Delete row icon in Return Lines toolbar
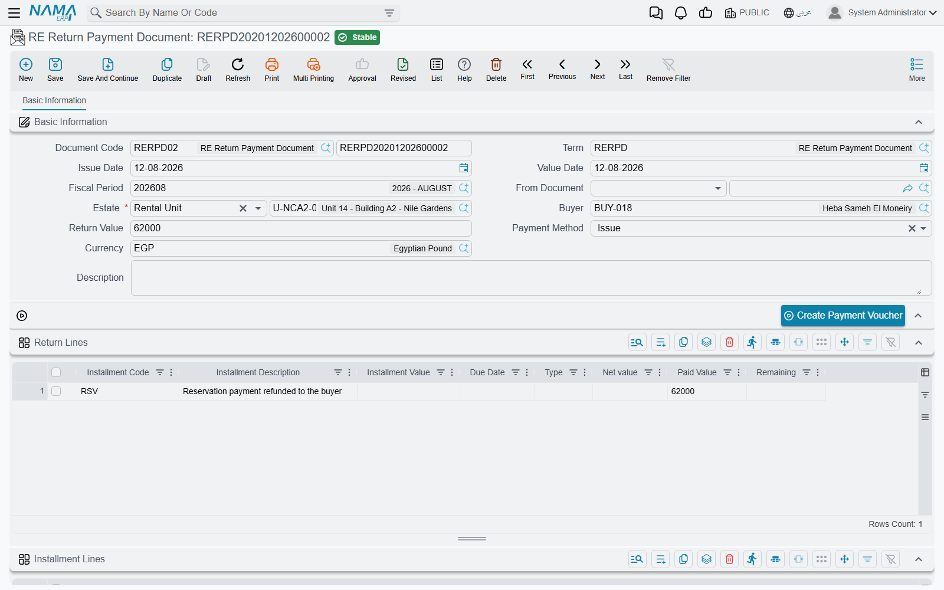944x590 pixels. click(x=730, y=342)
